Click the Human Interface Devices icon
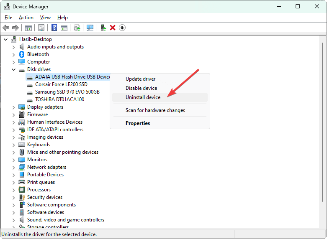The image size is (327, 239). [22, 122]
